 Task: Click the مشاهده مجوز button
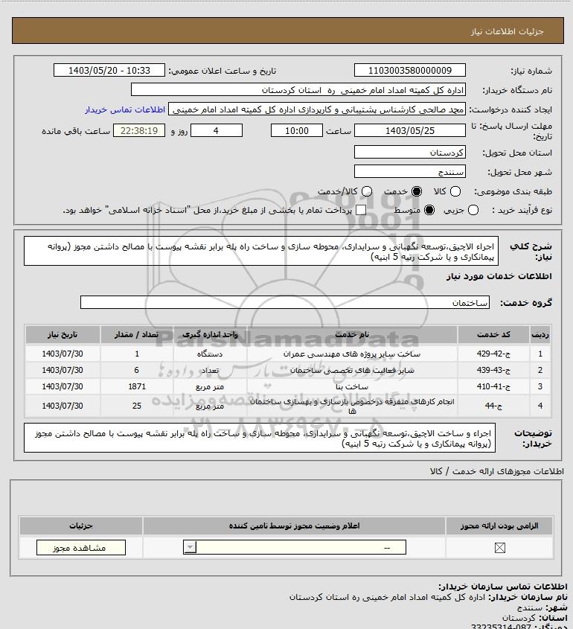coord(81,548)
